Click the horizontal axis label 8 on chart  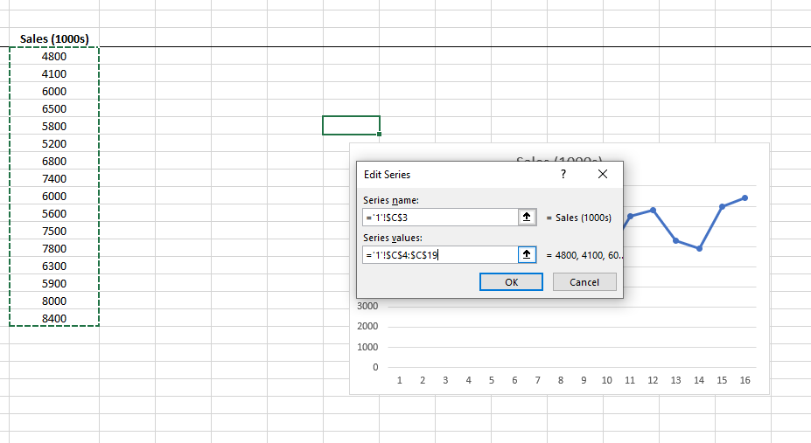pyautogui.click(x=560, y=381)
